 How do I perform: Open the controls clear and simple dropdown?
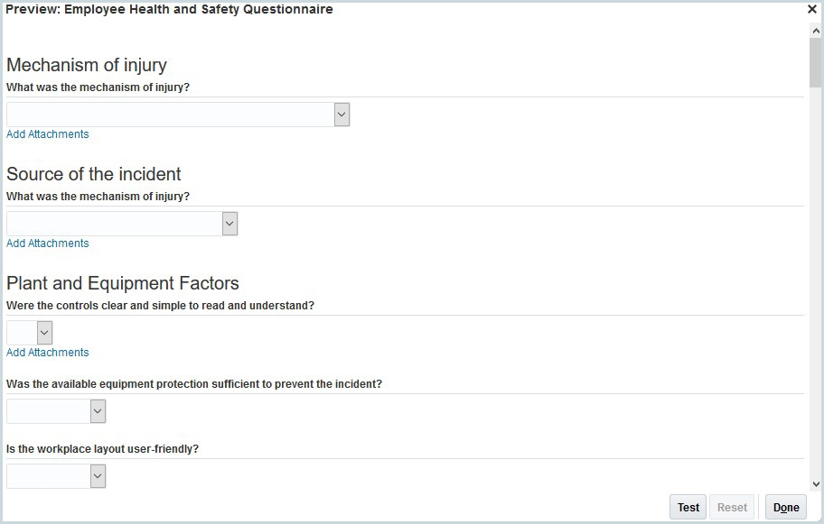(x=44, y=333)
